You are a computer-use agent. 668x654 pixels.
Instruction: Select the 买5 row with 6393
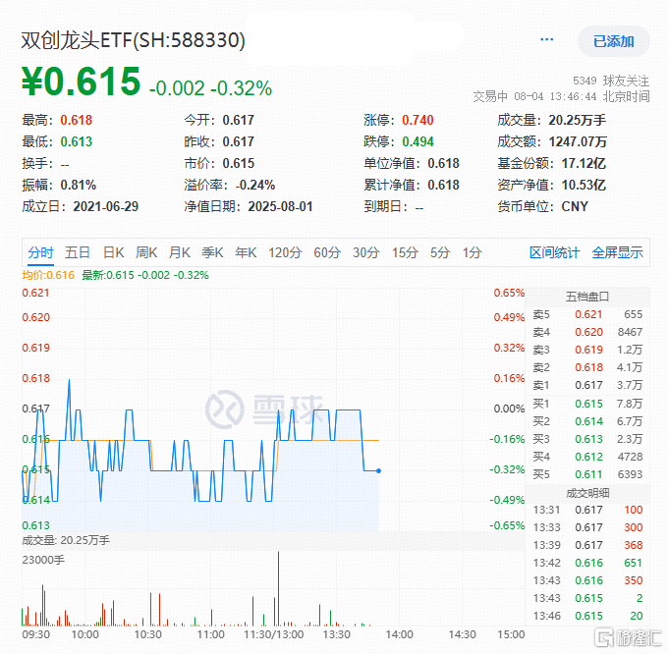(x=587, y=474)
